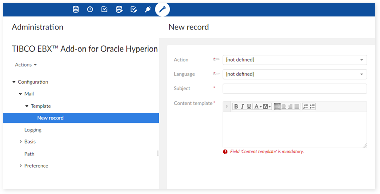Select the wrench Administration icon
The width and height of the screenshot is (380, 194).
(162, 10)
